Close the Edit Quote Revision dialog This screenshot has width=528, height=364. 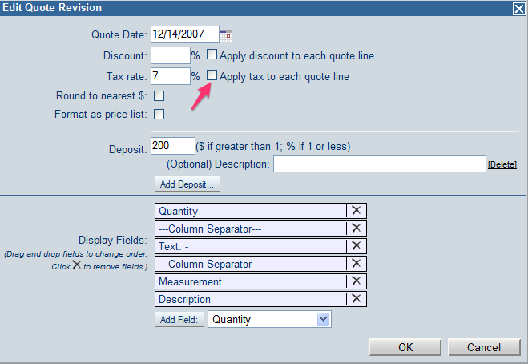pyautogui.click(x=519, y=9)
